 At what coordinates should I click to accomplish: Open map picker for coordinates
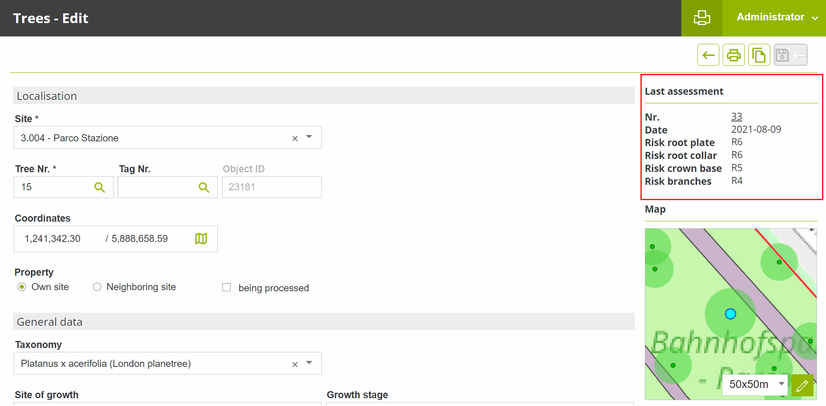[201, 239]
